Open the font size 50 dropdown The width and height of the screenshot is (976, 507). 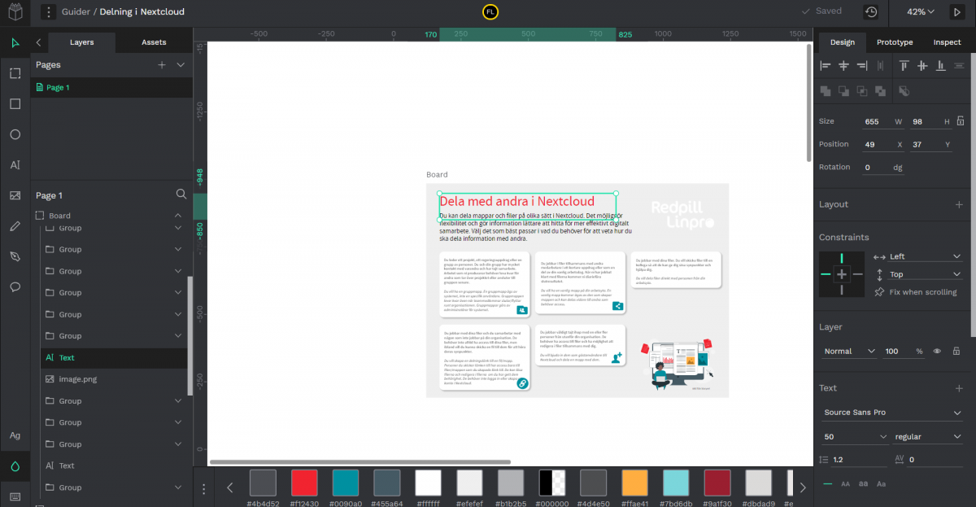click(855, 437)
